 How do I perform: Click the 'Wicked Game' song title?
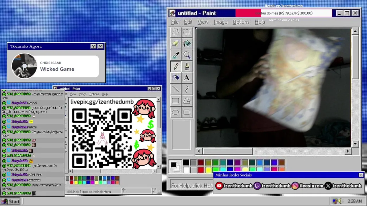(57, 69)
